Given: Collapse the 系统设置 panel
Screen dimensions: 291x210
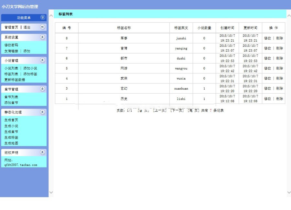Looking at the screenshot, I should point(42,37).
